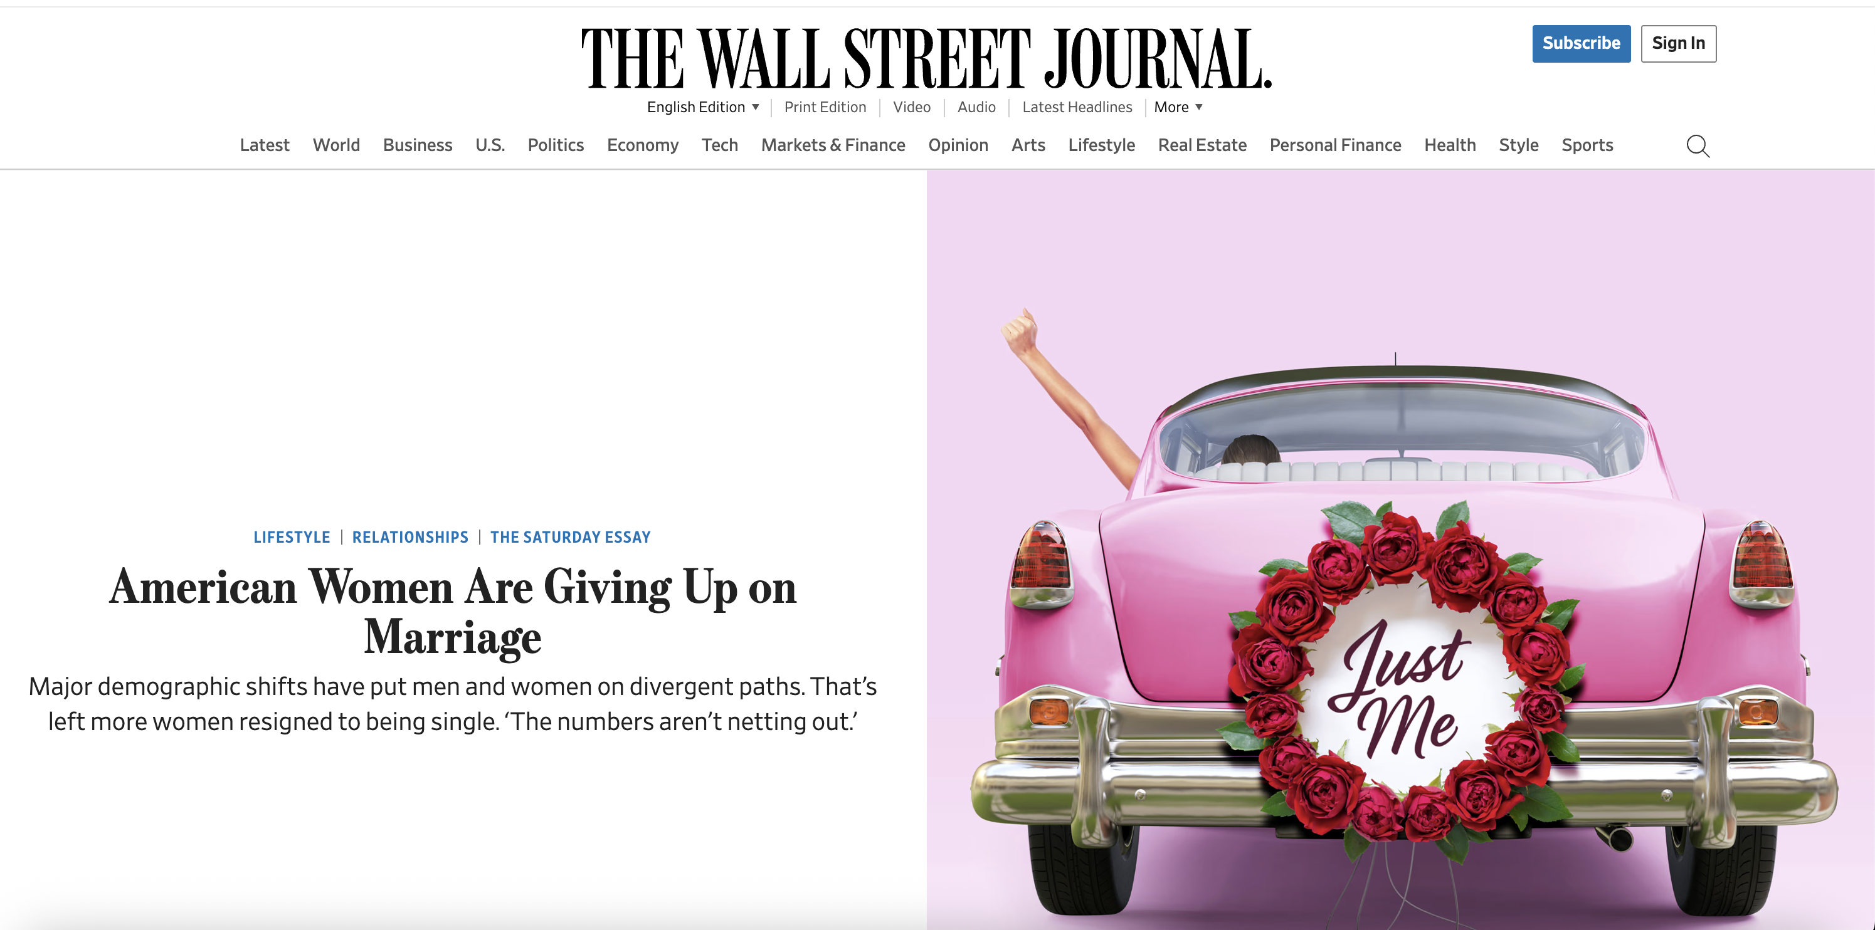Open the search magnifier icon
Viewport: 1875px width, 930px height.
pyautogui.click(x=1698, y=146)
